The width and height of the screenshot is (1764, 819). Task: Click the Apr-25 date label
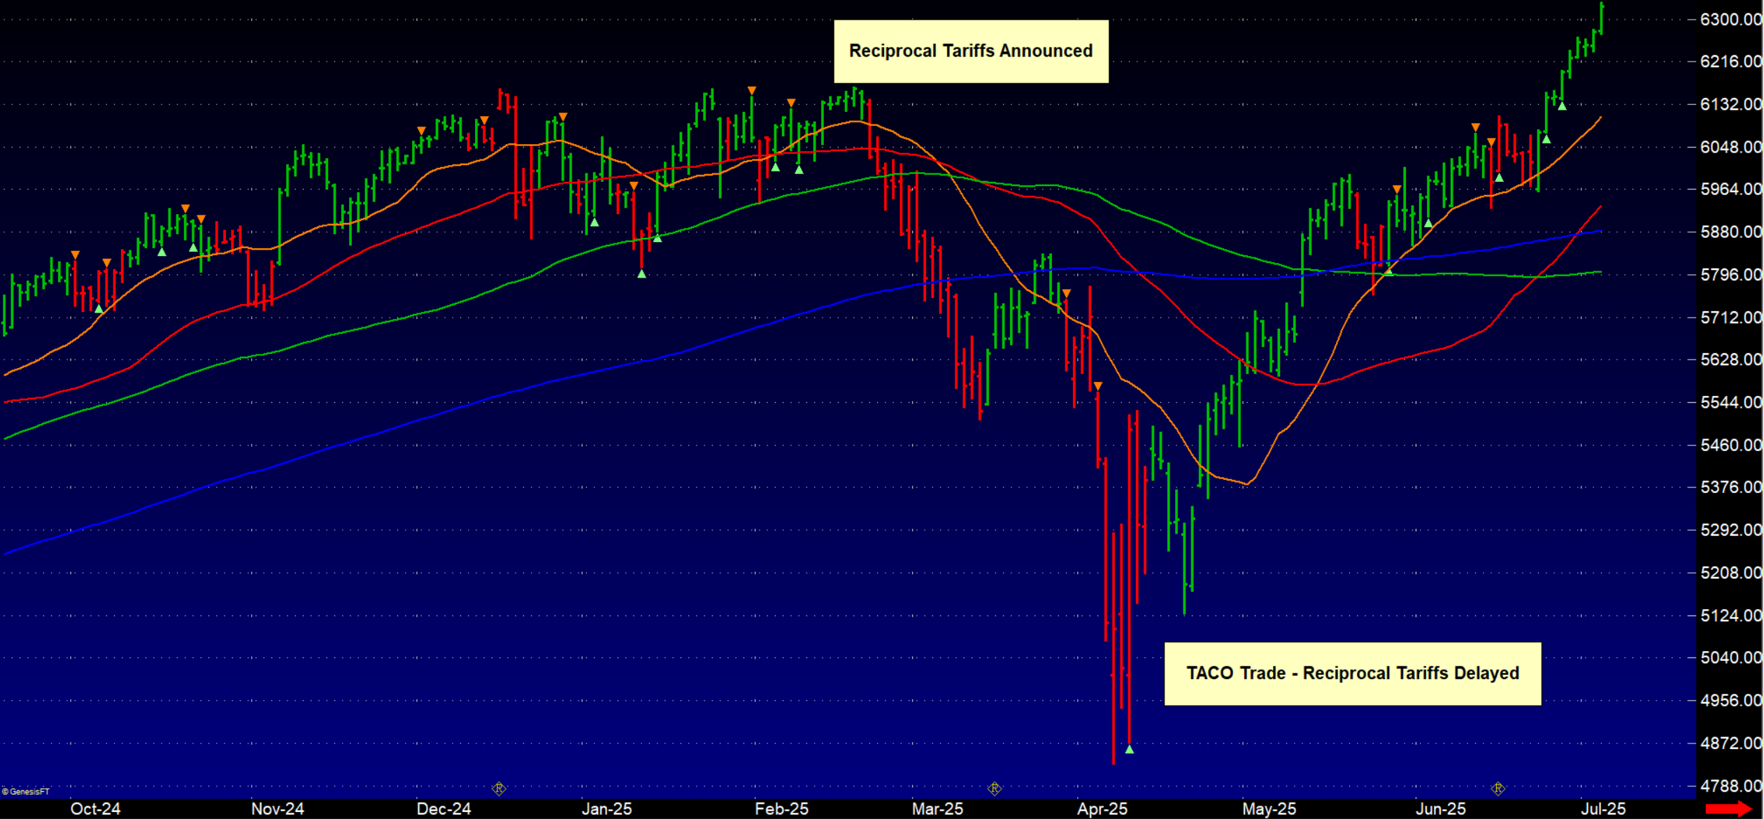click(1102, 809)
